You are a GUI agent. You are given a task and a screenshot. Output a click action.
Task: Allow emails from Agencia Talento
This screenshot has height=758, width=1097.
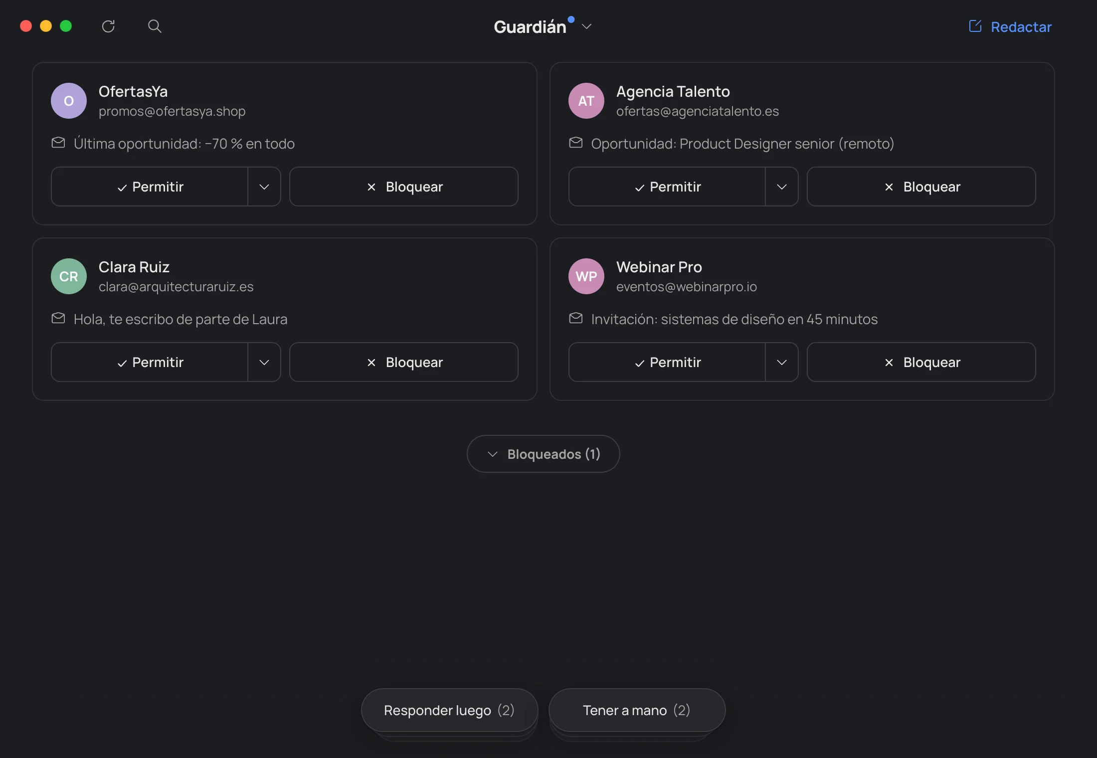point(667,187)
